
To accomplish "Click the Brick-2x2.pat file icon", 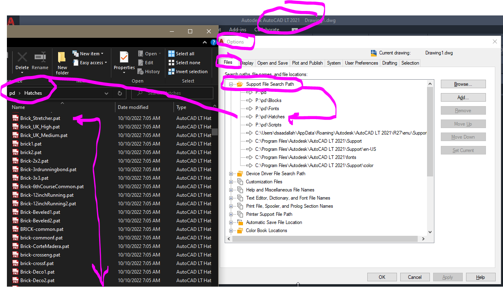I will [15, 161].
